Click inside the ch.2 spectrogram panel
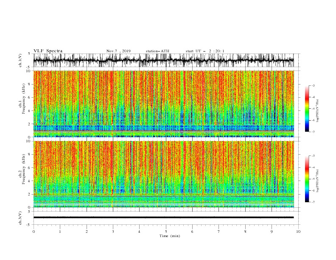 [x=163, y=174]
